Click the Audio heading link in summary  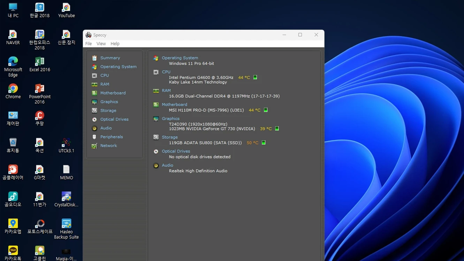tap(167, 165)
